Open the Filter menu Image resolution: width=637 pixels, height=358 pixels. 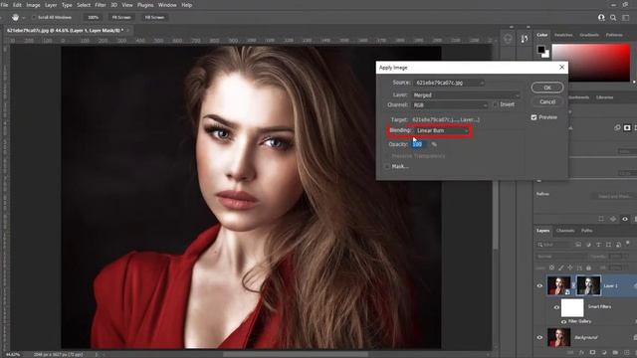pos(101,5)
